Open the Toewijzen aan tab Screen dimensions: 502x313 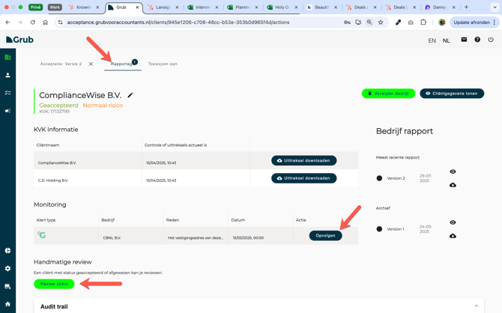(x=163, y=64)
